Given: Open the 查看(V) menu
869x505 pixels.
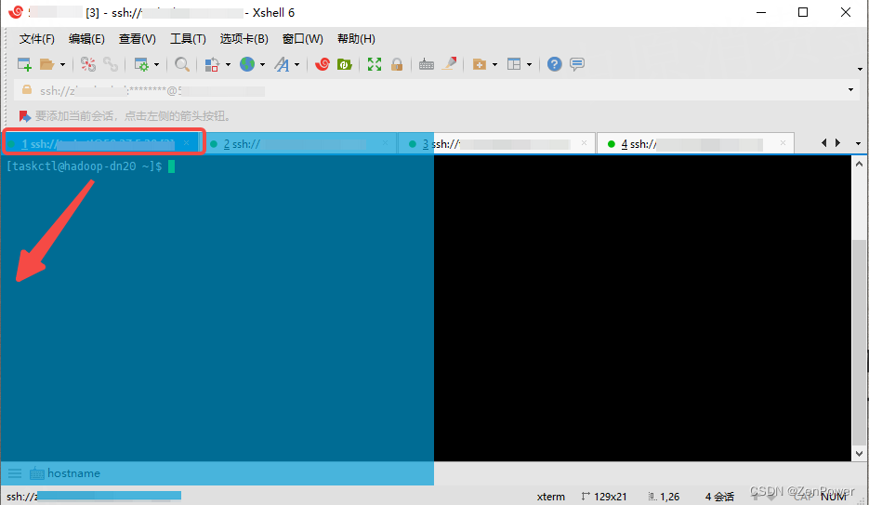Looking at the screenshot, I should coord(138,39).
